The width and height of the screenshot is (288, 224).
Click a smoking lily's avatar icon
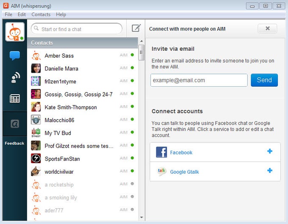click(36, 197)
